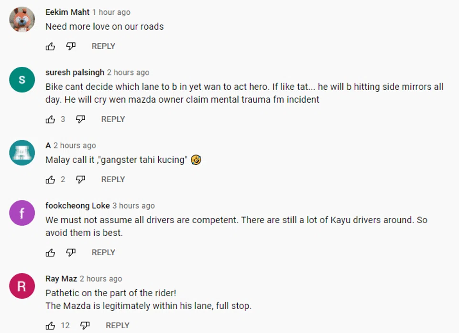459x333 pixels.
Task: Like suresh palsingh's comment
Action: [50, 119]
